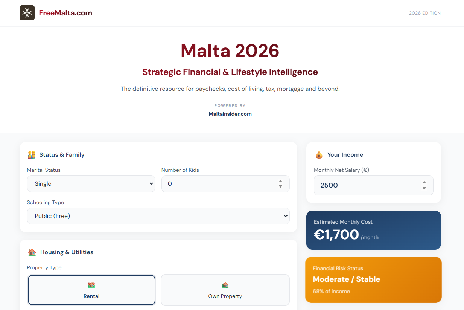Click the money bag icon beside Your Income

click(319, 154)
